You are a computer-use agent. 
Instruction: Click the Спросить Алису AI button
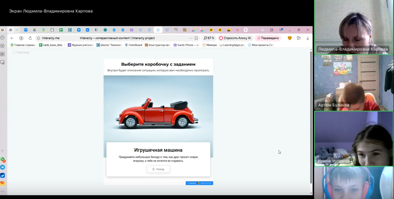(x=235, y=38)
